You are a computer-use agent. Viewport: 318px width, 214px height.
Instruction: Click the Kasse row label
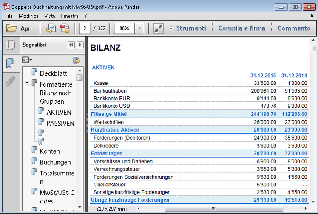coord(101,83)
